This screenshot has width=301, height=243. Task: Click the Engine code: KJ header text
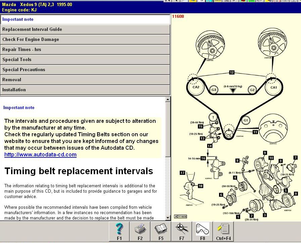pyautogui.click(x=19, y=10)
